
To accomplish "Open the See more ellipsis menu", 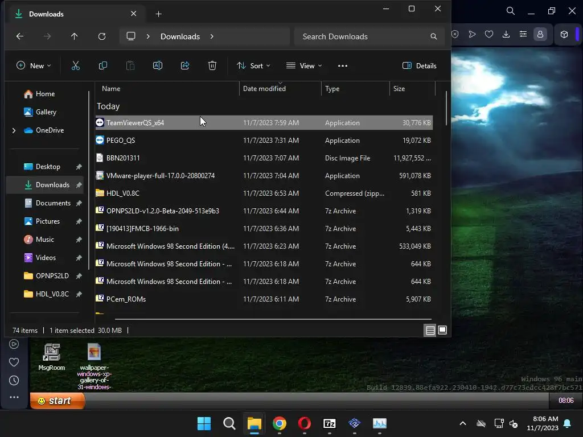I will [x=342, y=66].
